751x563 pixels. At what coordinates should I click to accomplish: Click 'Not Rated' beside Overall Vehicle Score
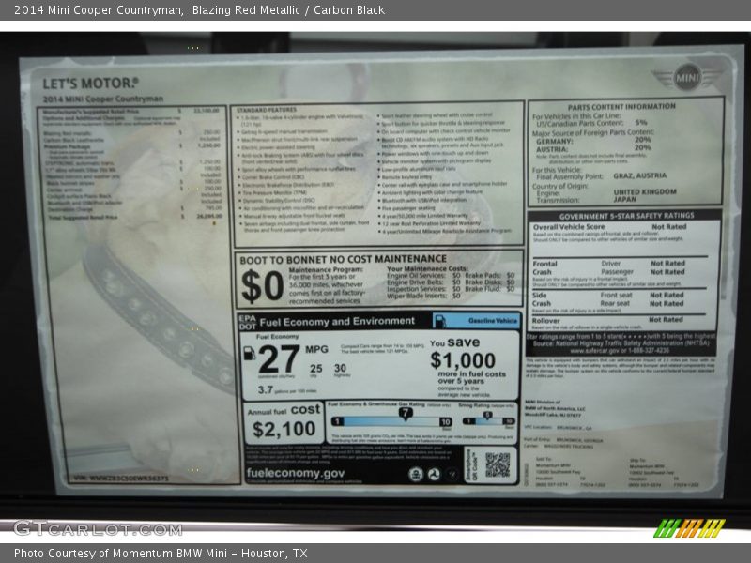[668, 227]
